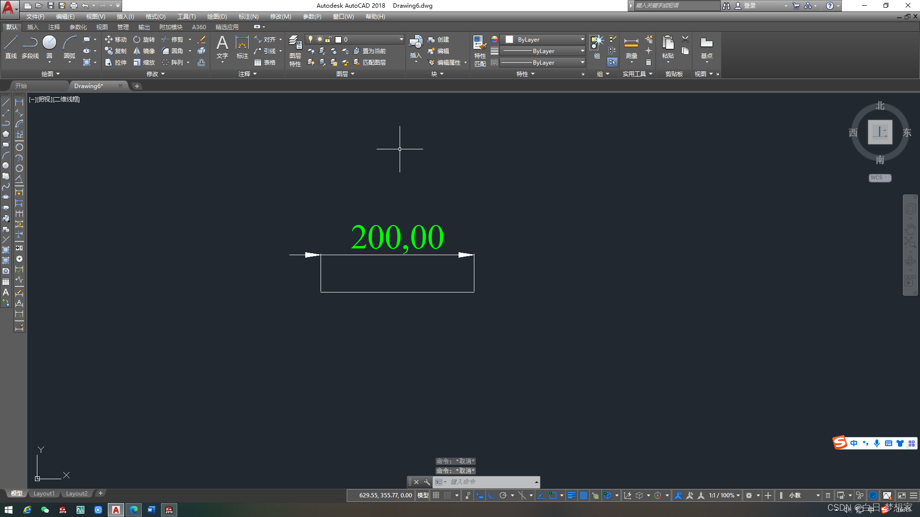The image size is (920, 517).
Task: Expand the ByLayer color dropdown
Action: (582, 39)
